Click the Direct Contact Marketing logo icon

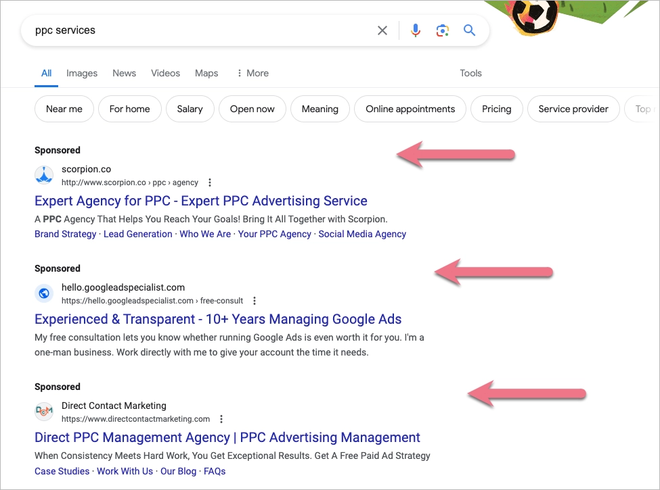44,411
